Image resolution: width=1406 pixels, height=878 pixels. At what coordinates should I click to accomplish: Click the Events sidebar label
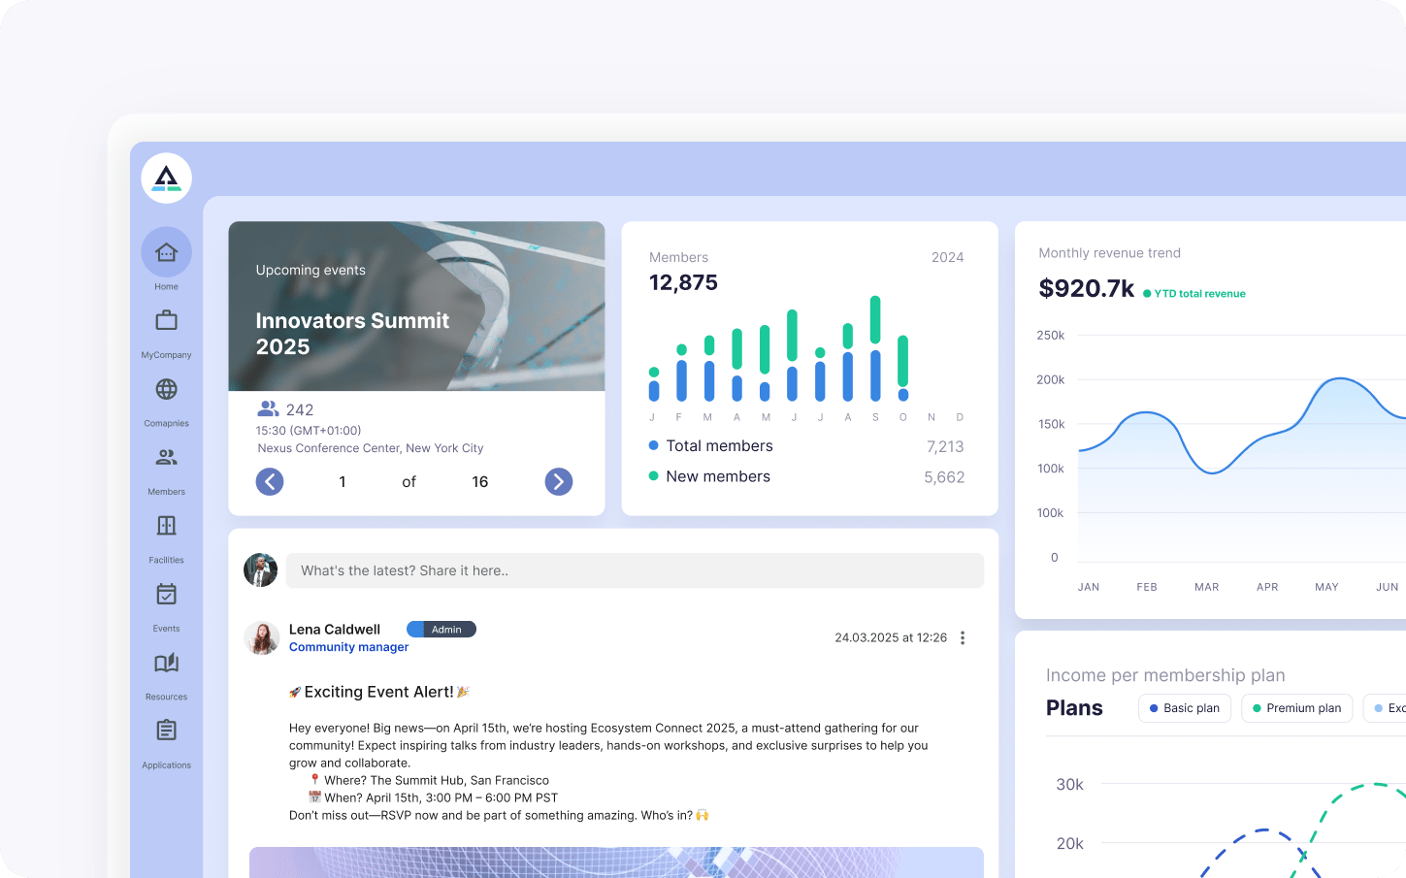point(166,629)
